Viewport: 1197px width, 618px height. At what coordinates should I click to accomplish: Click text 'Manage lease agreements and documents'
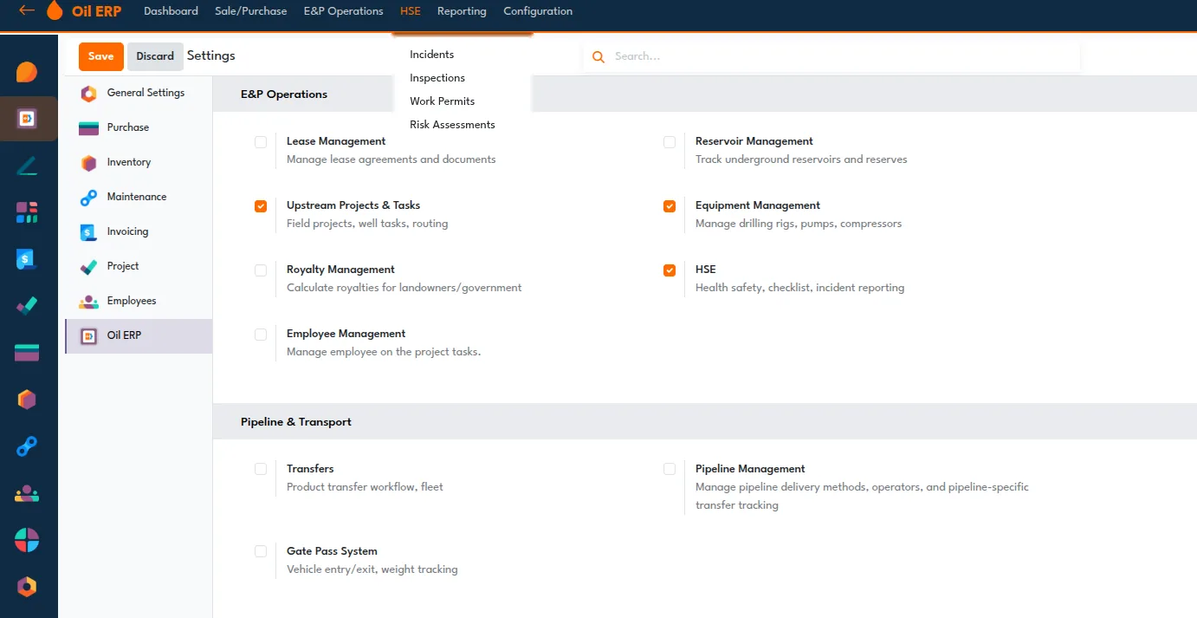click(x=391, y=159)
